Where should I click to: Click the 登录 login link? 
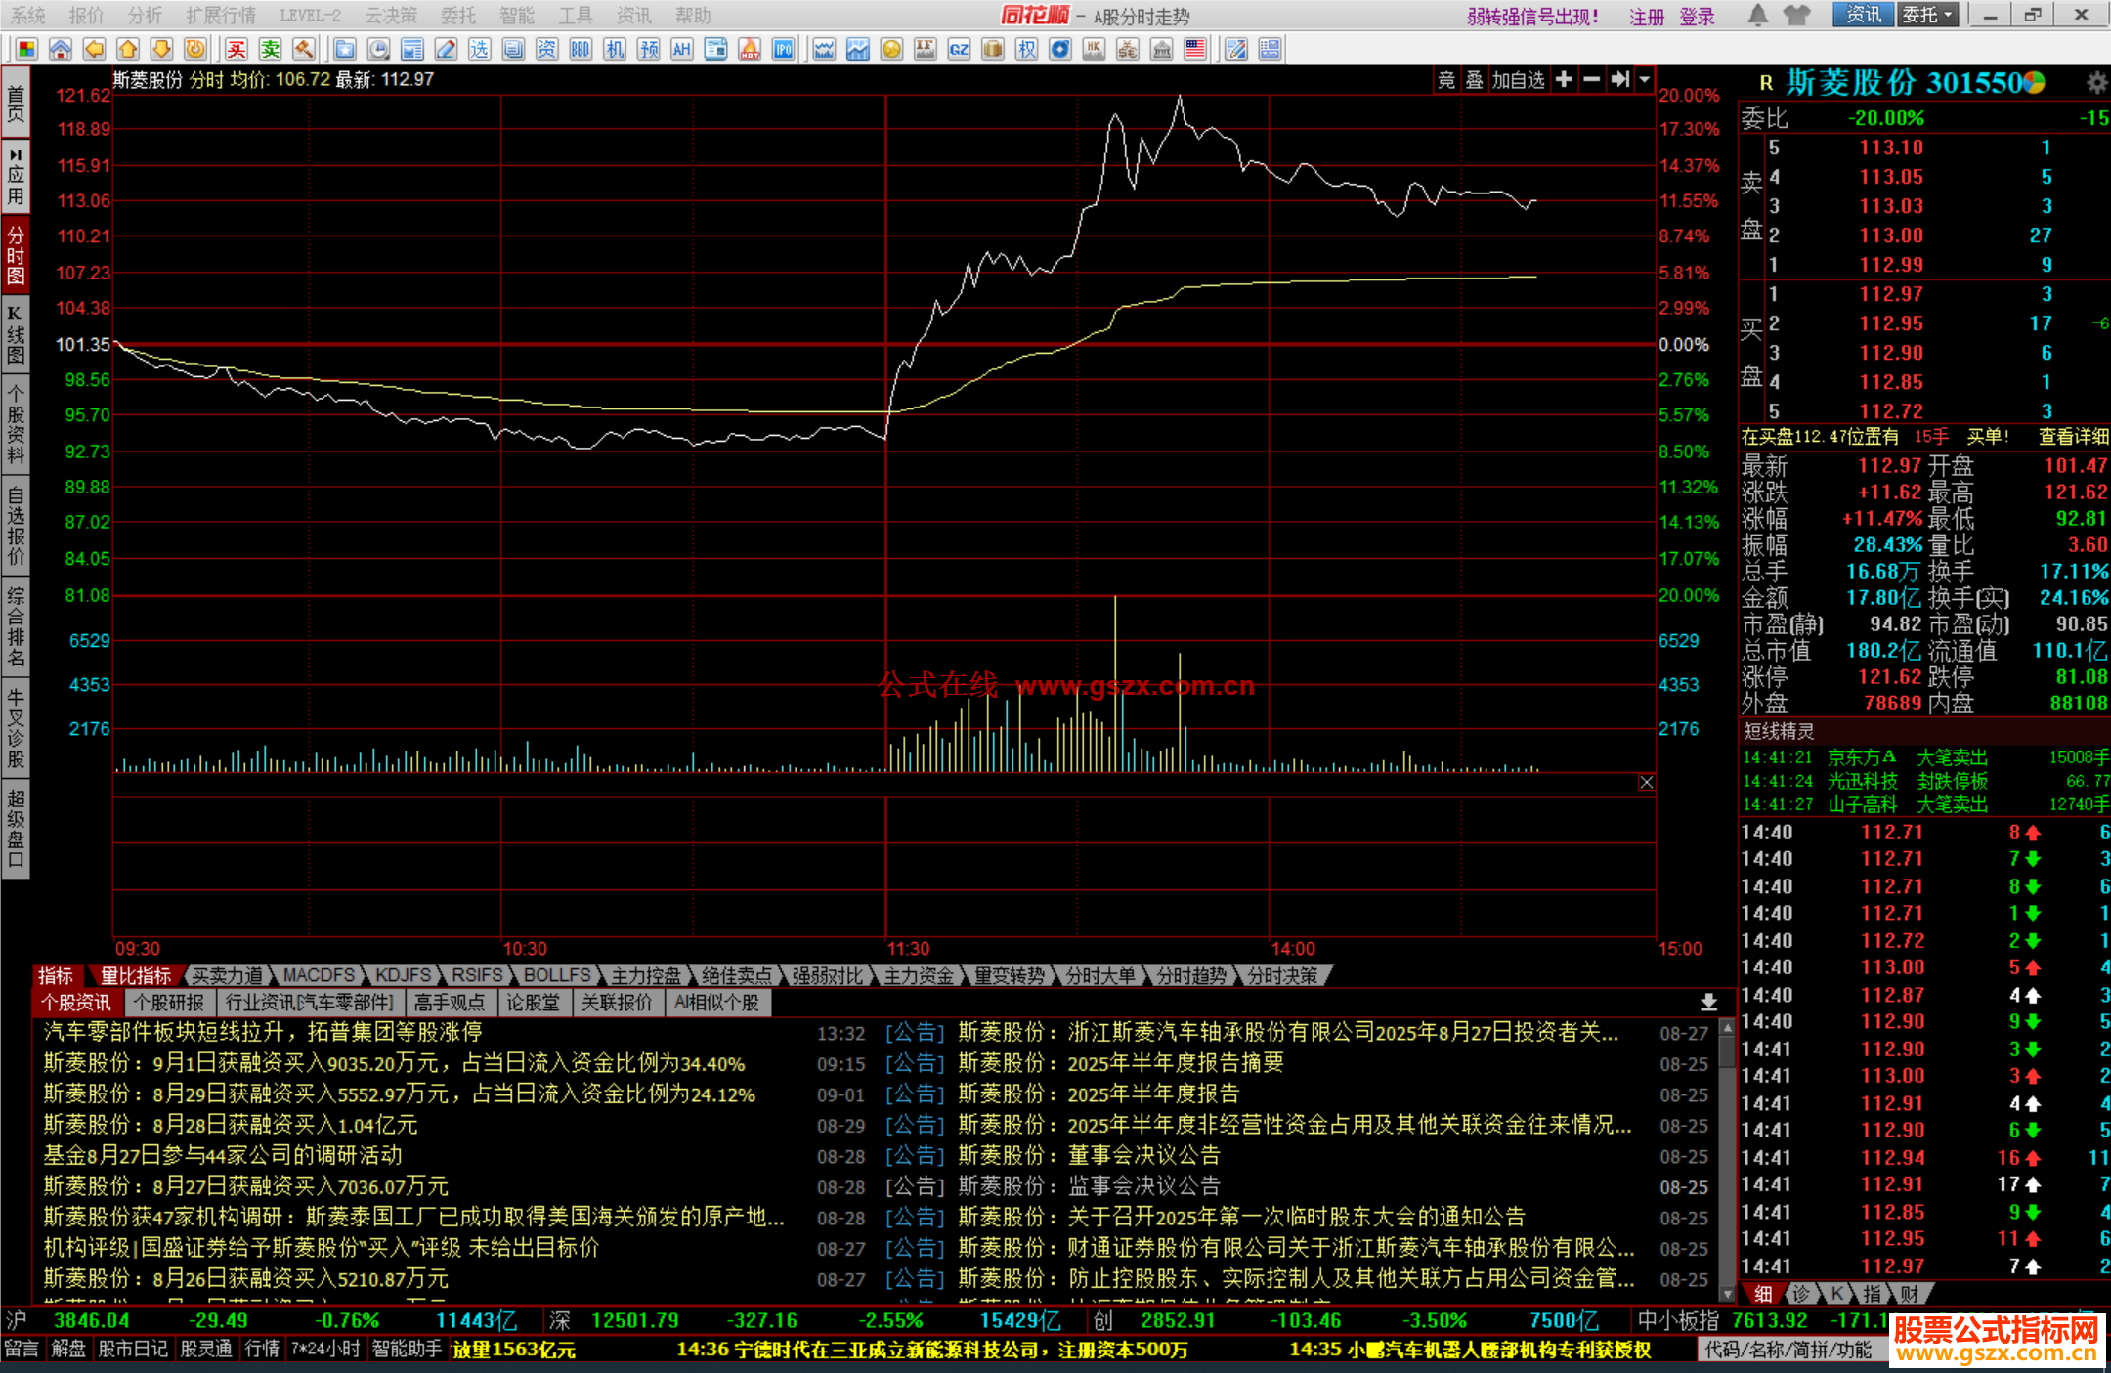click(1697, 17)
